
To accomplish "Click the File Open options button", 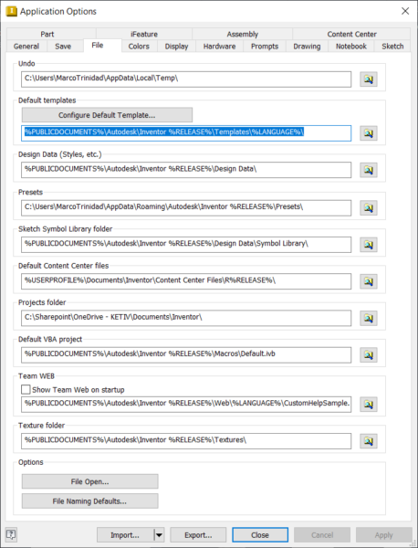I will coord(89,481).
